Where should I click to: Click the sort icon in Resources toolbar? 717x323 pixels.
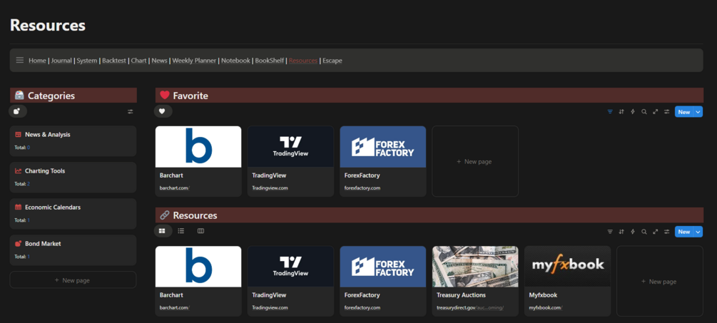click(x=621, y=232)
